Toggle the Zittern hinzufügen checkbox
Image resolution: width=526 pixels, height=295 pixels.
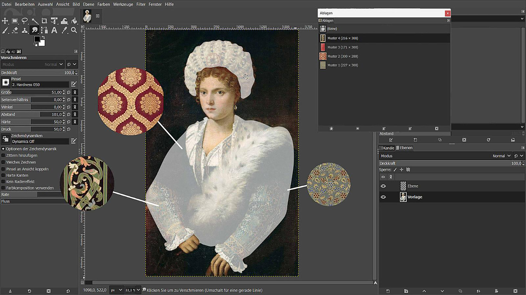[x=3, y=155]
